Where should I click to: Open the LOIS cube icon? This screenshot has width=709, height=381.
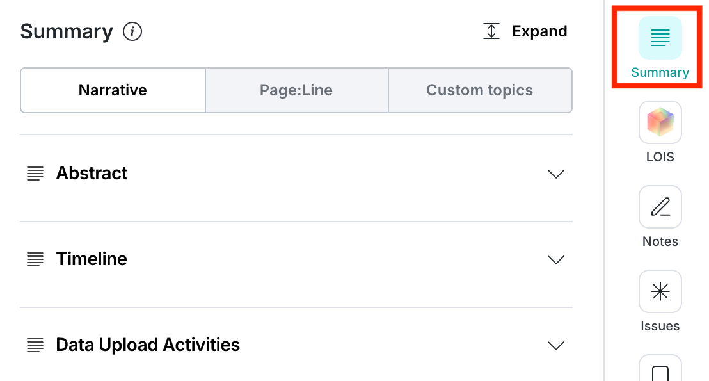[x=660, y=122]
